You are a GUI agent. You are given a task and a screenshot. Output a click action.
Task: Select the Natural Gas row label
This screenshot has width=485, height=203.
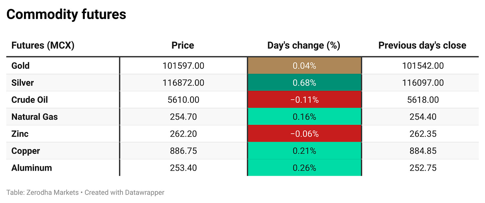point(34,117)
